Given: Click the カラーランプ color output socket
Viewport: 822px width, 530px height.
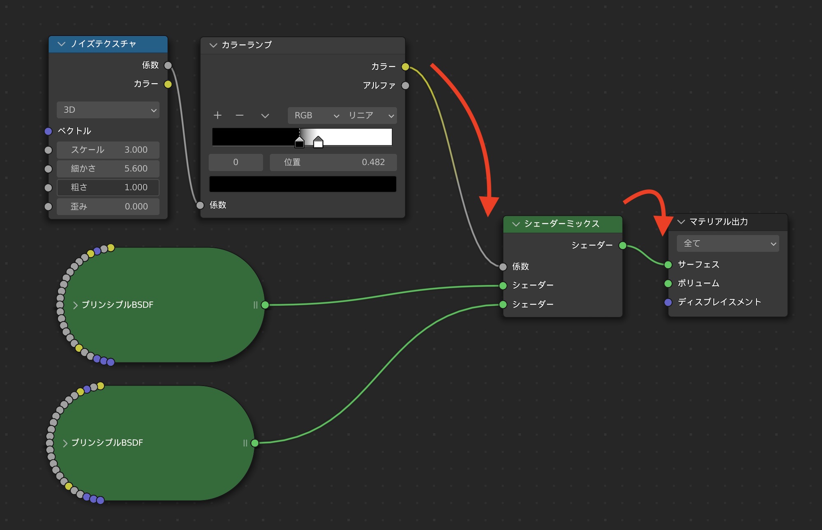Looking at the screenshot, I should tap(405, 67).
